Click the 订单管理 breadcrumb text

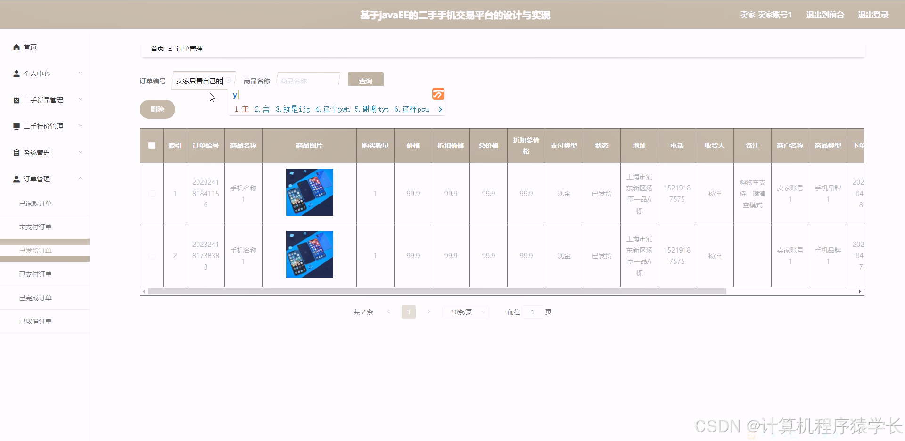[x=189, y=49]
